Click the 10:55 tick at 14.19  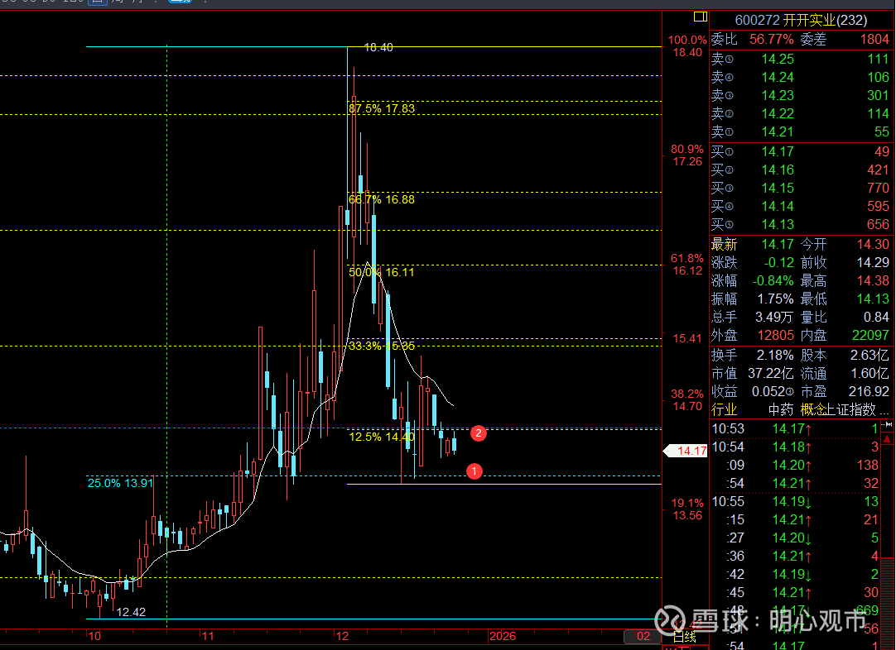pyautogui.click(x=796, y=502)
